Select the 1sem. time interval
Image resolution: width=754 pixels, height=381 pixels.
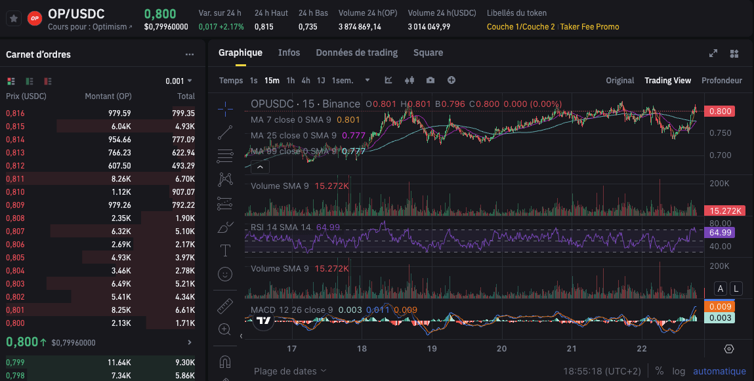pyautogui.click(x=343, y=80)
